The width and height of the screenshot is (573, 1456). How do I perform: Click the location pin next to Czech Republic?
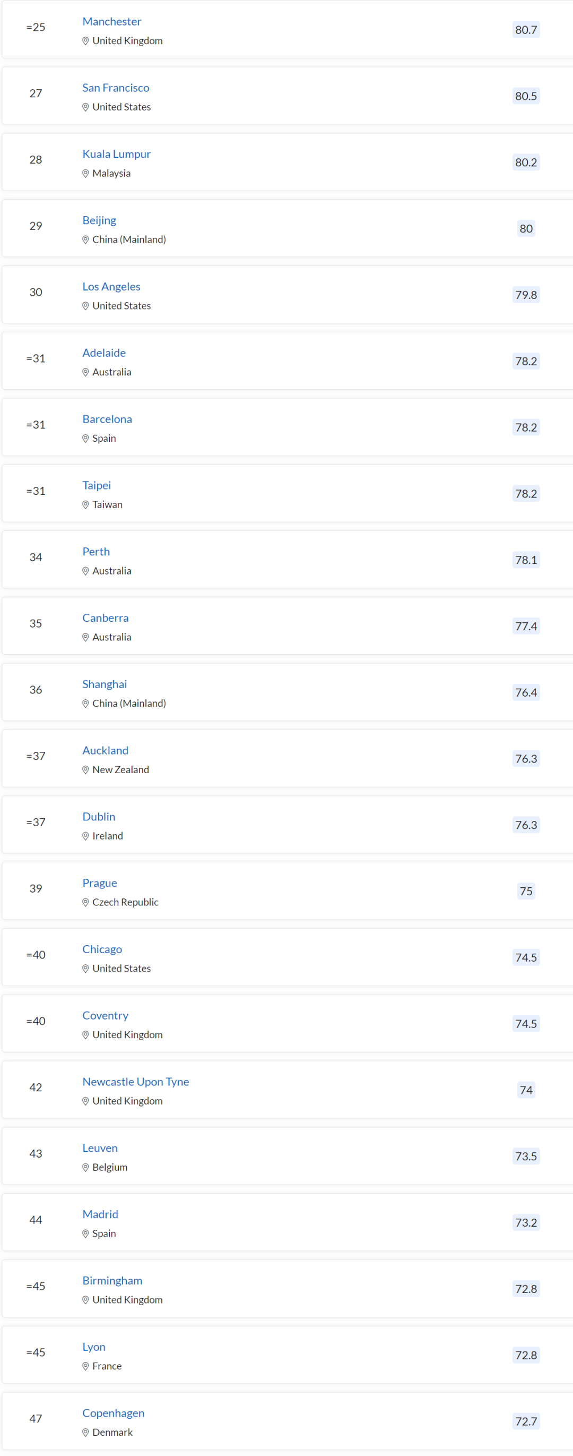[x=85, y=902]
